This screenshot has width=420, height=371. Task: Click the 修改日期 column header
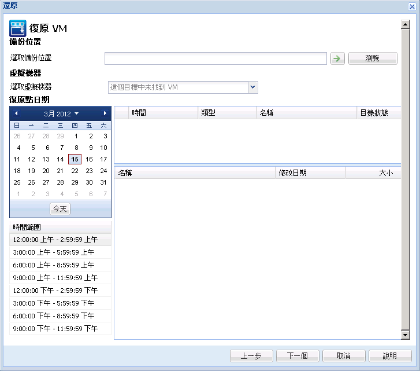(x=310, y=172)
